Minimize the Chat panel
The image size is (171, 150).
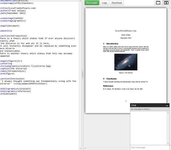[167, 106]
